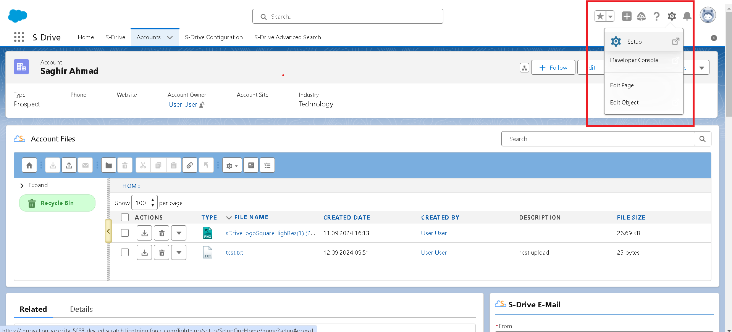Open the notifications bell

point(687,16)
